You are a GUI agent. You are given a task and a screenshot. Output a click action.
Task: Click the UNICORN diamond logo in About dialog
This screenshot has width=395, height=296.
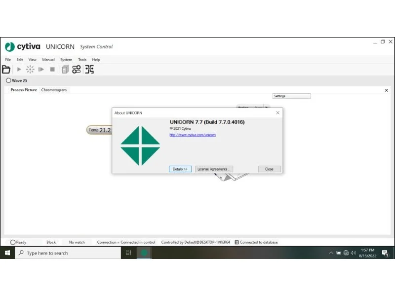[x=140, y=146]
